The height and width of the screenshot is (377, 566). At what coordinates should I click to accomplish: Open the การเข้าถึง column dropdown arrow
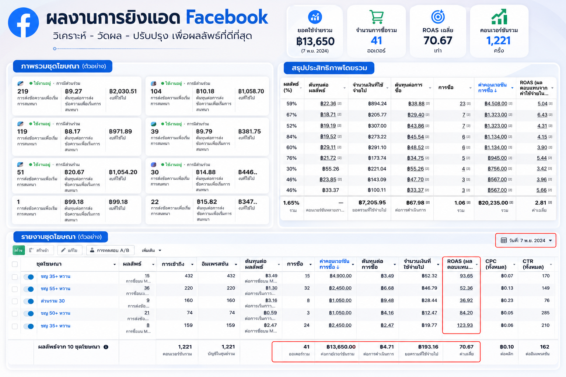tap(192, 265)
